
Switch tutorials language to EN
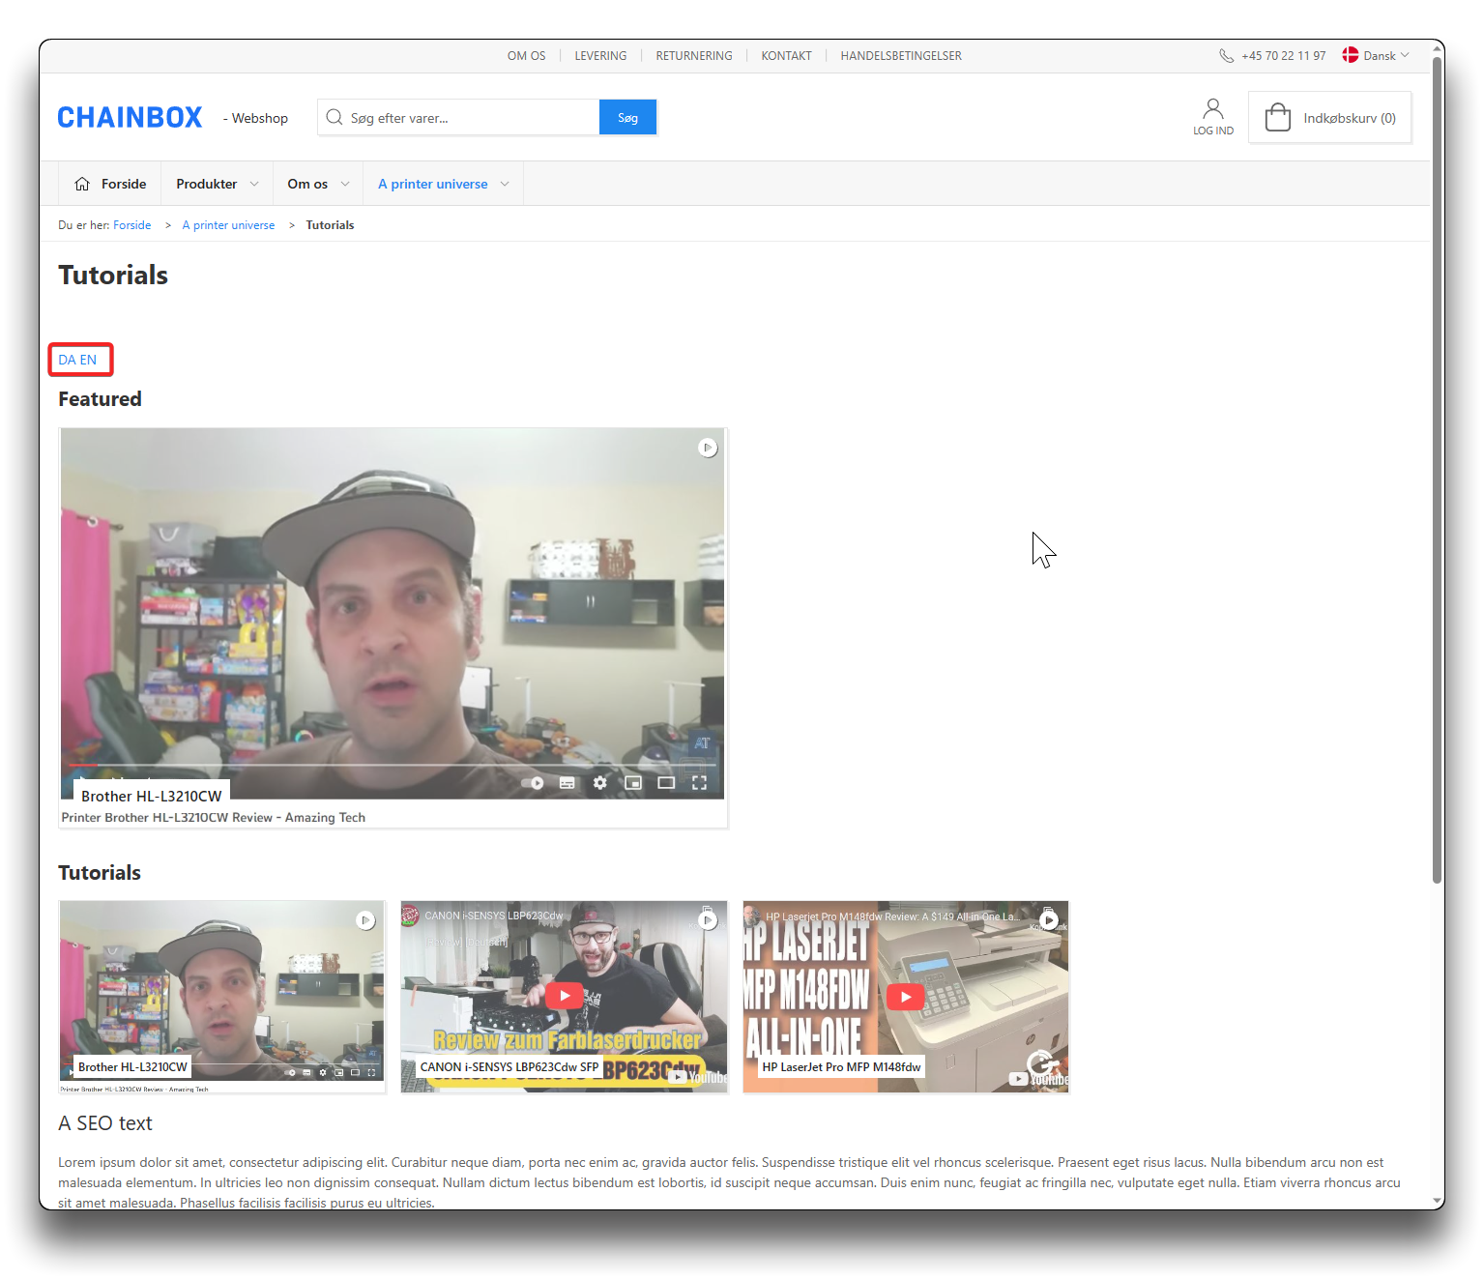pyautogui.click(x=88, y=360)
